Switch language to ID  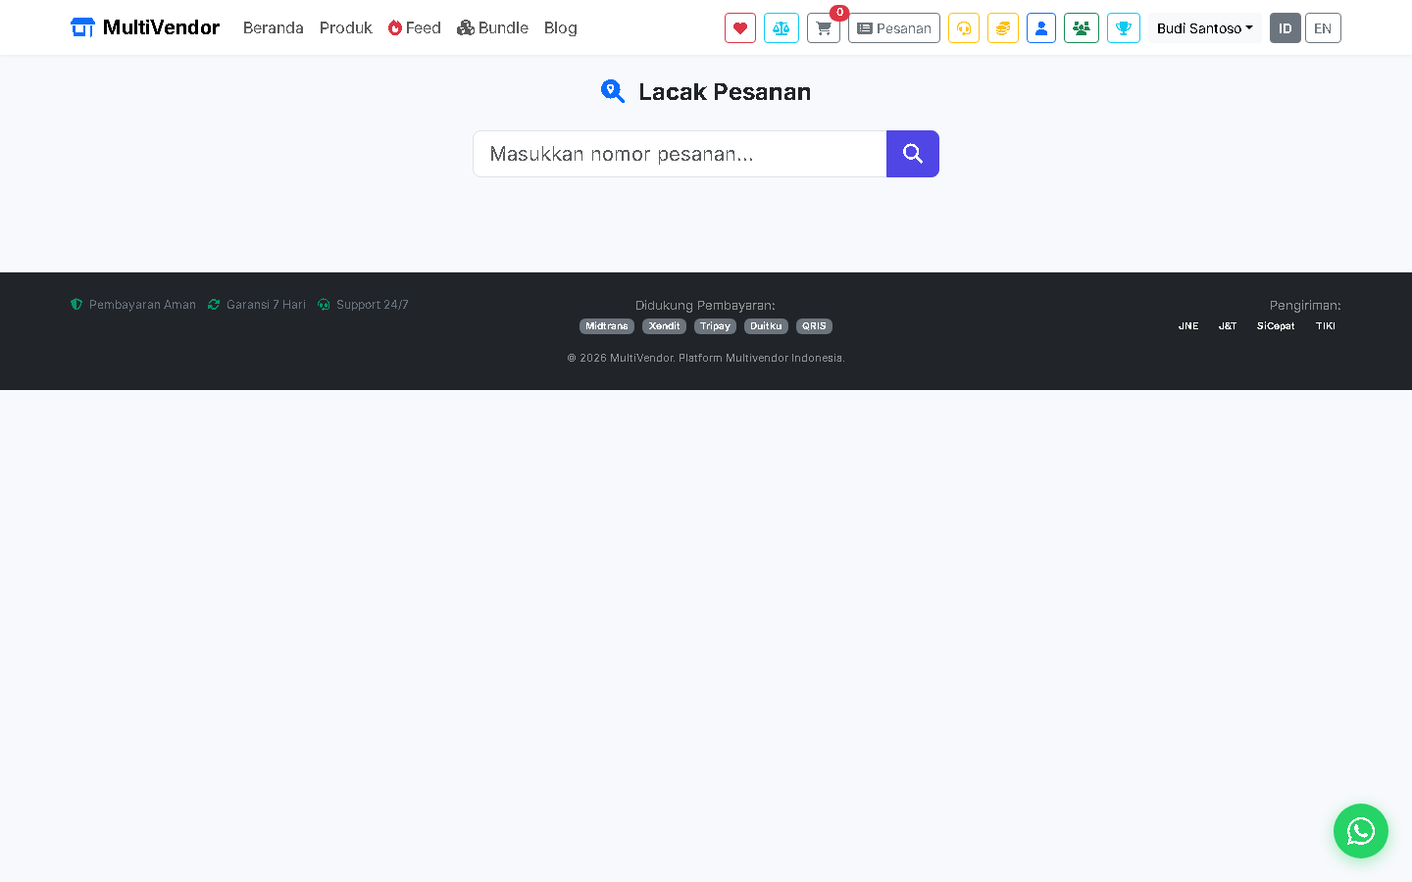1286,28
